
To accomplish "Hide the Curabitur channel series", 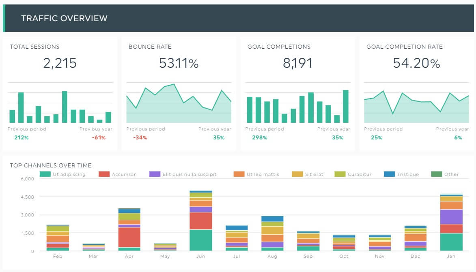I will (354, 174).
